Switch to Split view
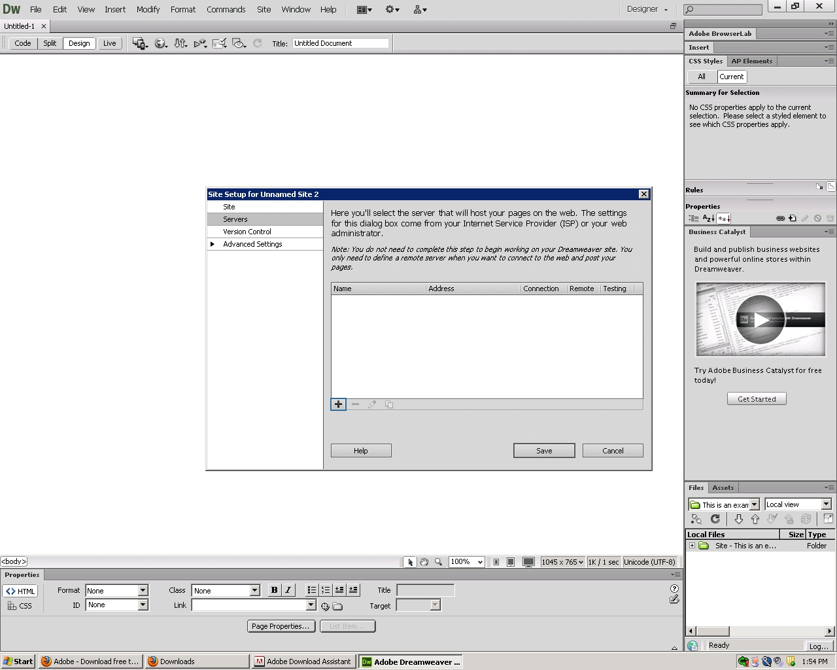This screenshot has width=837, height=670. pos(50,43)
